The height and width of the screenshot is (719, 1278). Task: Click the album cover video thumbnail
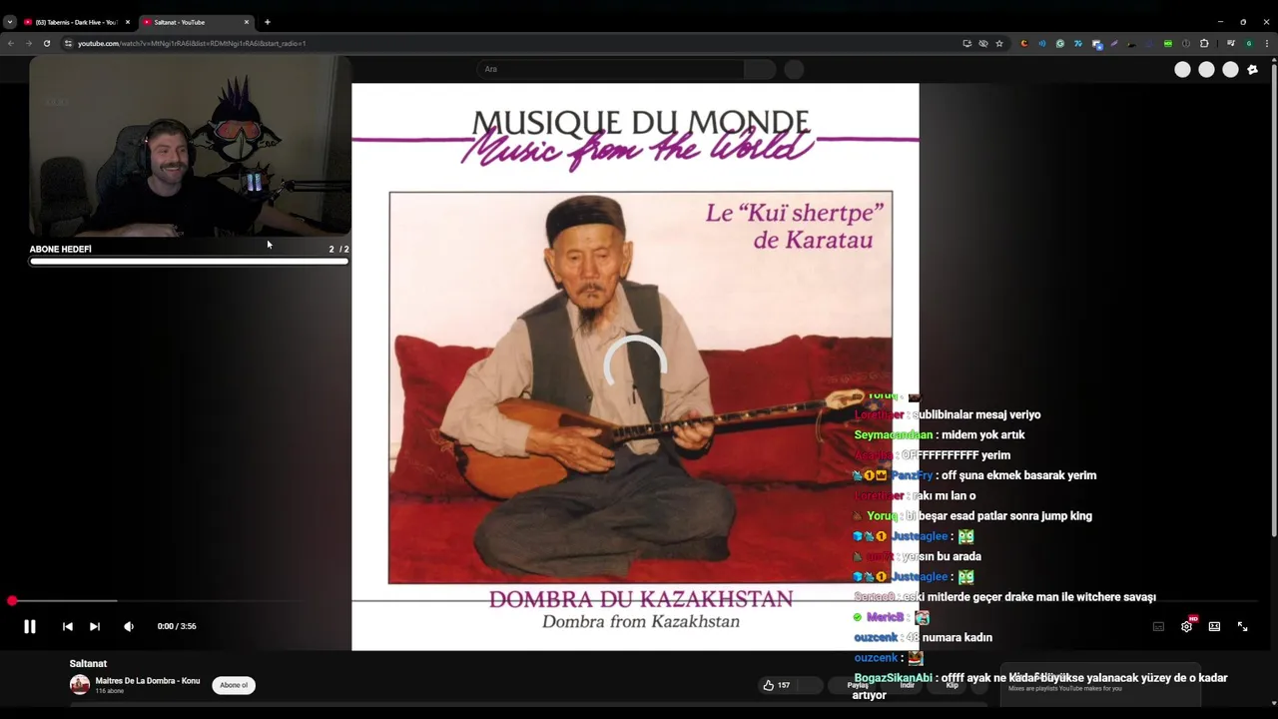click(x=635, y=366)
